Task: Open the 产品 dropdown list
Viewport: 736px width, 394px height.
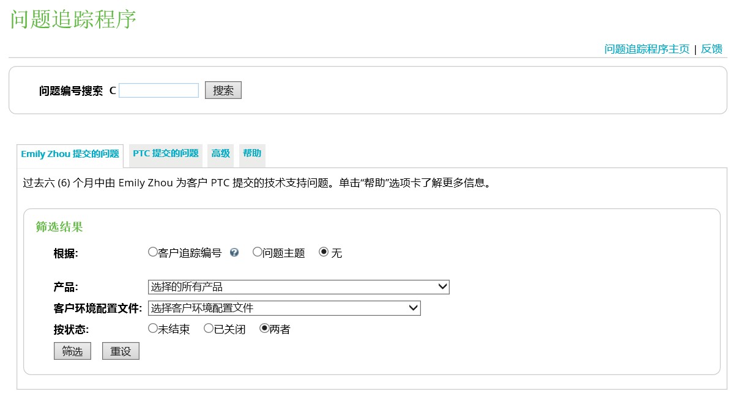Action: (x=299, y=287)
